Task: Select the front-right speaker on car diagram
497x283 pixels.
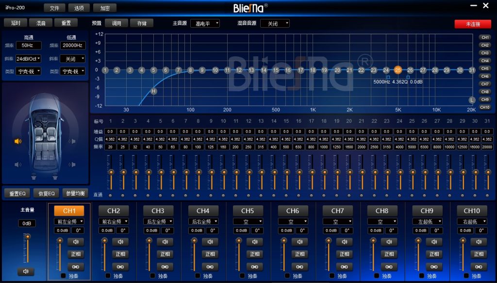Action: pyautogui.click(x=72, y=141)
